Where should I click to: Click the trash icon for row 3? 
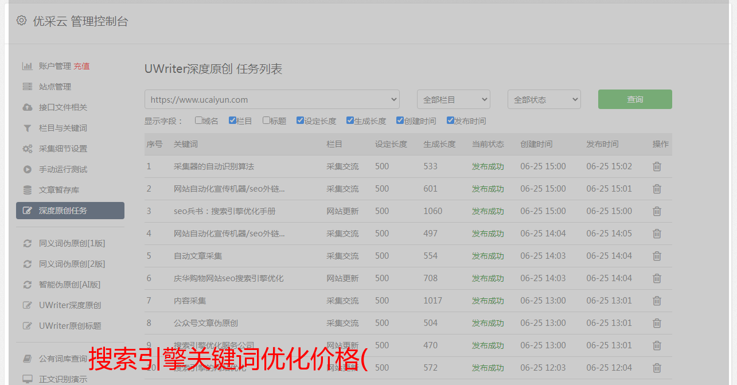coord(657,211)
